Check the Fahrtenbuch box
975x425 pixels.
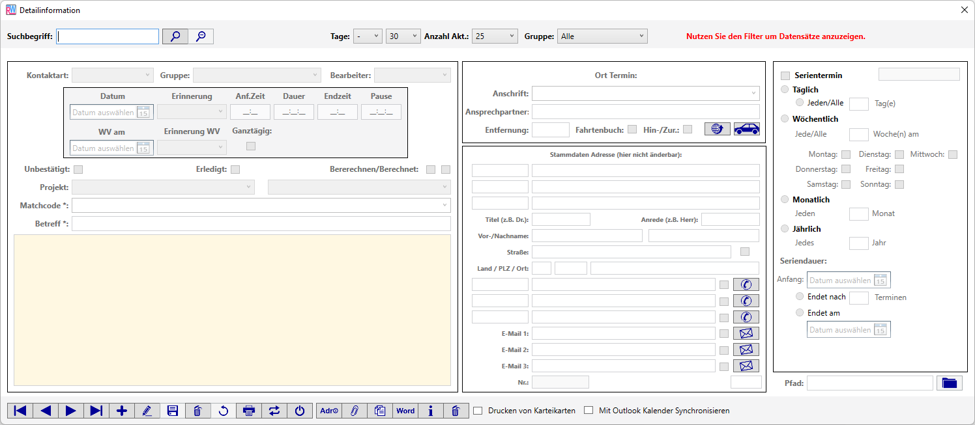[x=632, y=130]
